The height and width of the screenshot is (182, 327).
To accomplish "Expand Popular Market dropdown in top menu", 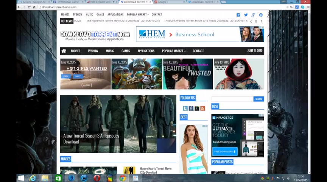I will [138, 14].
